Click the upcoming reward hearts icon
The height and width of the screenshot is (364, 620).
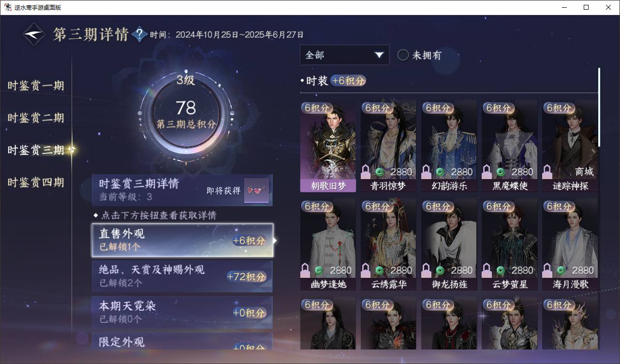[256, 190]
